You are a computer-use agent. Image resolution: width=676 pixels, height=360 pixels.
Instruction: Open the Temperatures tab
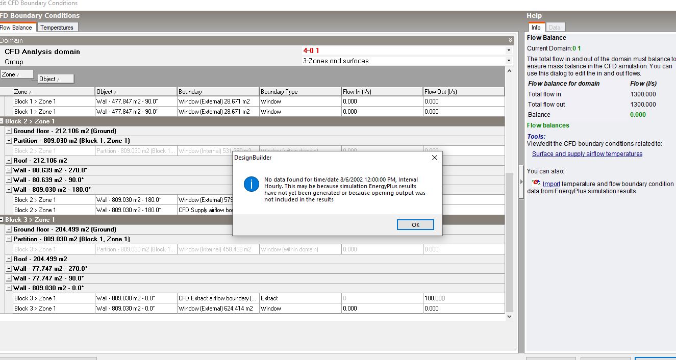[57, 28]
